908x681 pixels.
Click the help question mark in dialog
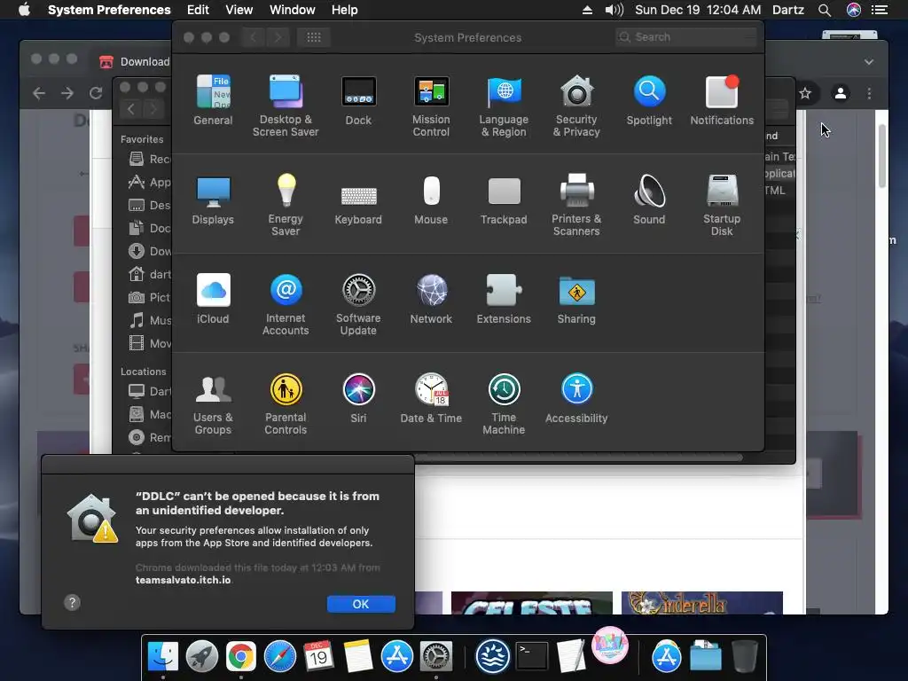pos(72,603)
